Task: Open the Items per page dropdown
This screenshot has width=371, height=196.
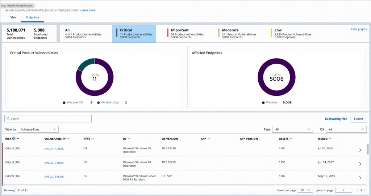Action: (305, 190)
